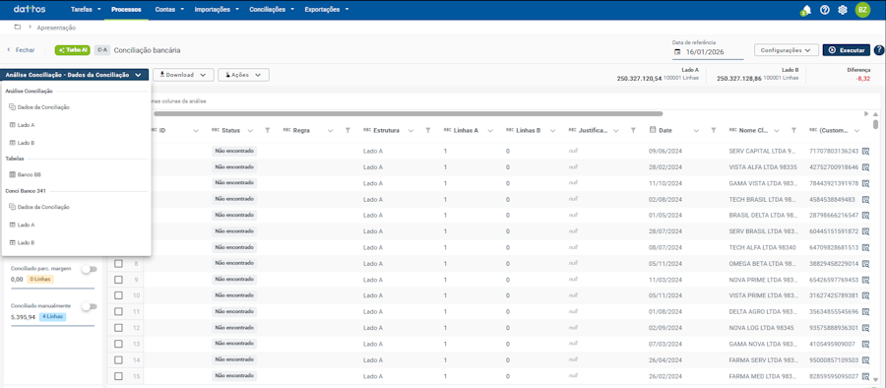Screen dimensions: 886x388
Task: Check the checkbox for row 13
Action: [x=119, y=344]
